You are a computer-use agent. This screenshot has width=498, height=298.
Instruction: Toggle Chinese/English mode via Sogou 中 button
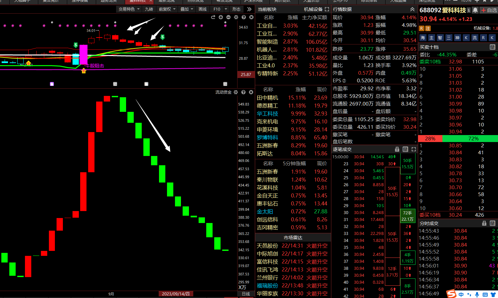tap(461, 294)
